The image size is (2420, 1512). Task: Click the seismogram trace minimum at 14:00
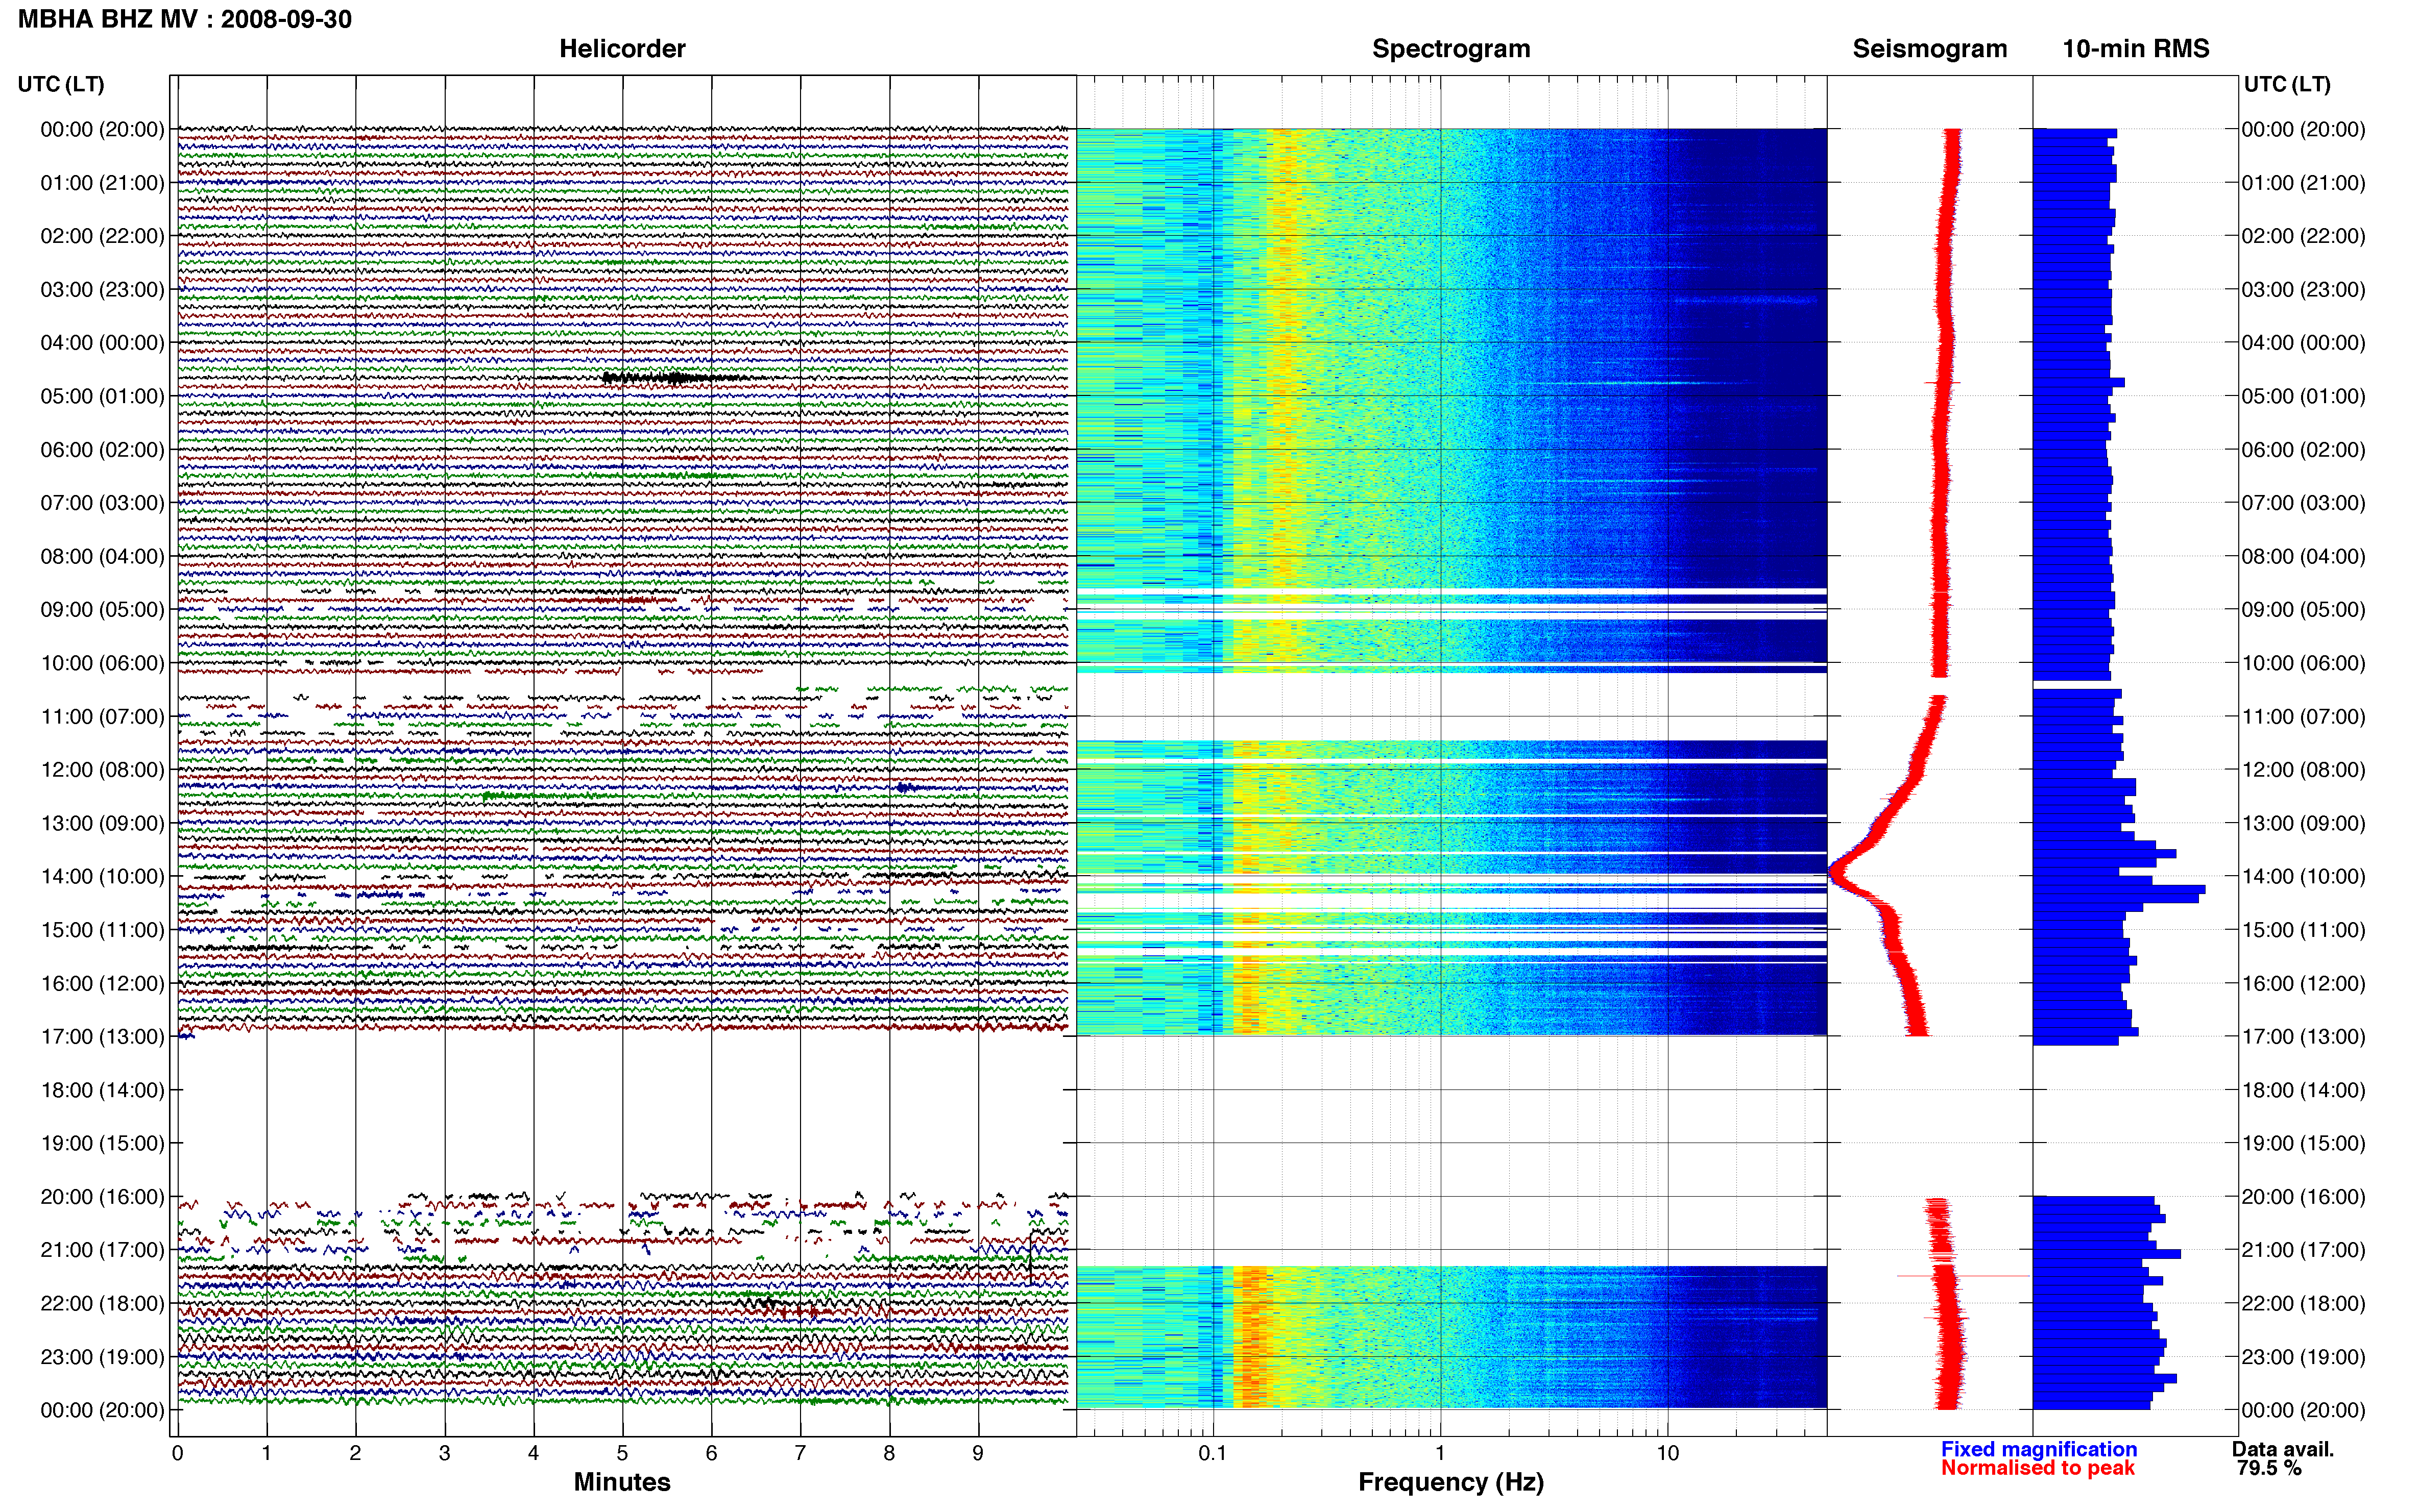(x=1835, y=872)
